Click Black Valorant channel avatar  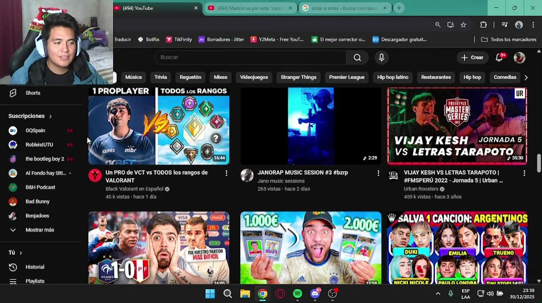[95, 175]
